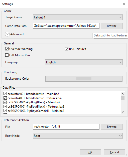
Task: Click the Game Data Path text field
Action: pyautogui.click(x=66, y=26)
